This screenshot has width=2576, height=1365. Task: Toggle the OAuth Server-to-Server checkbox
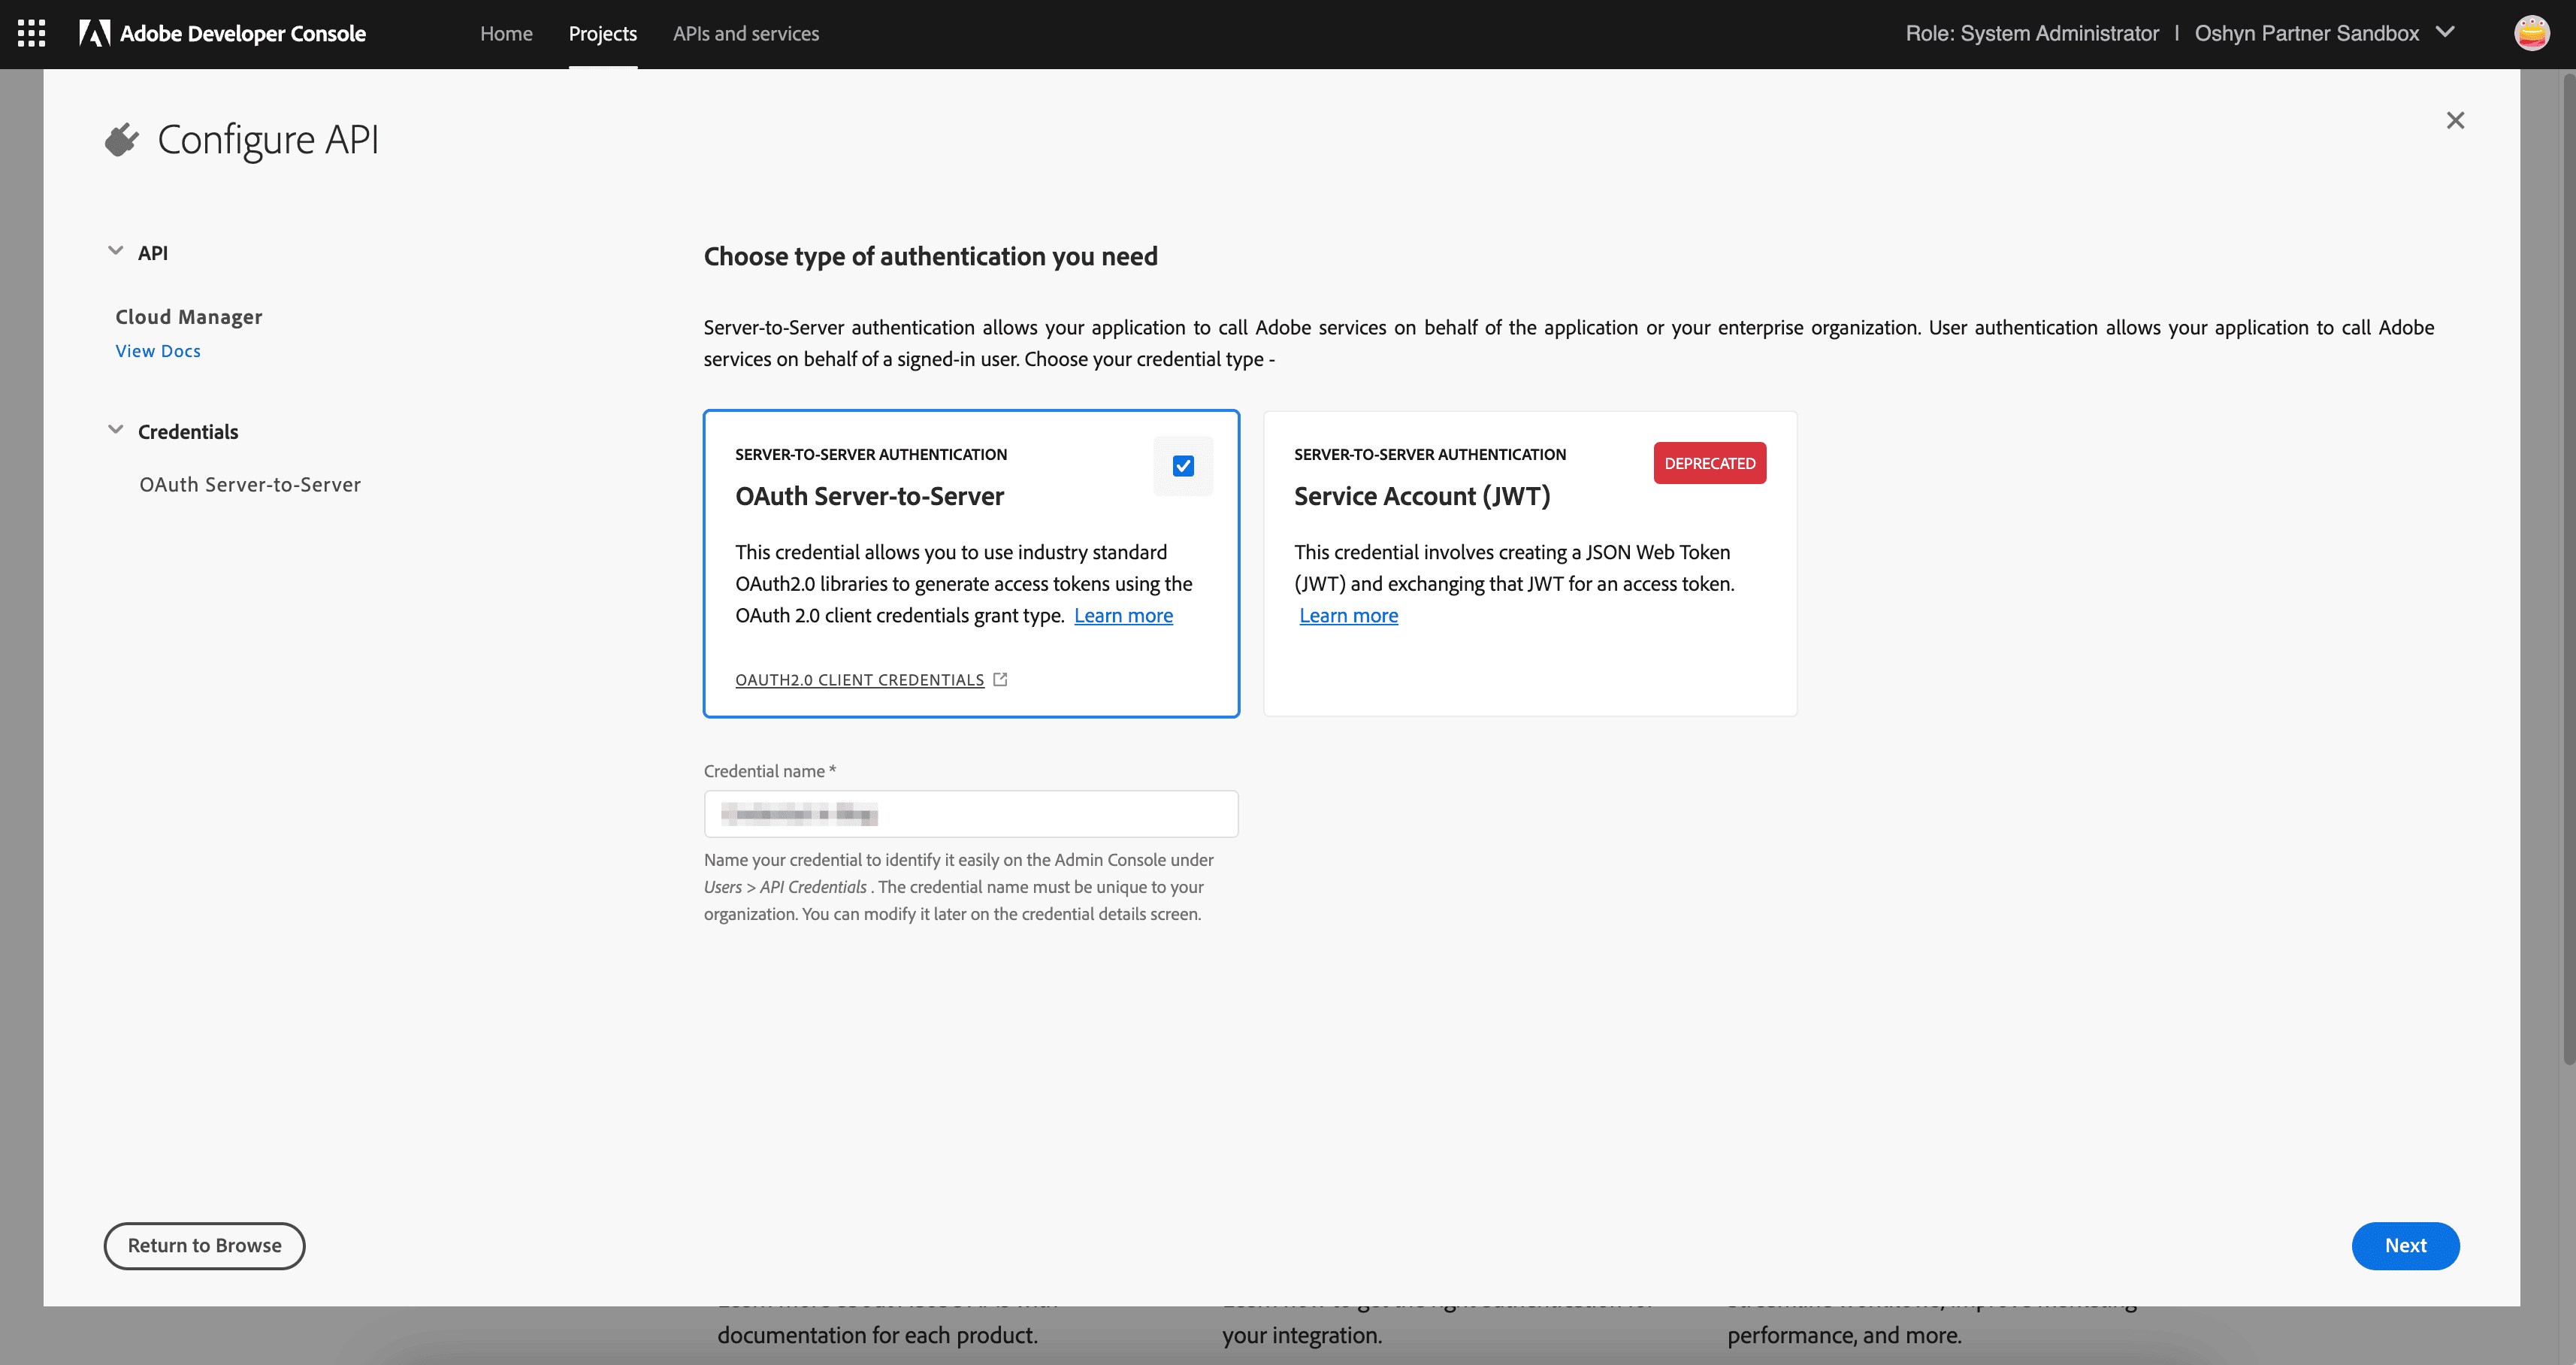pos(1183,466)
